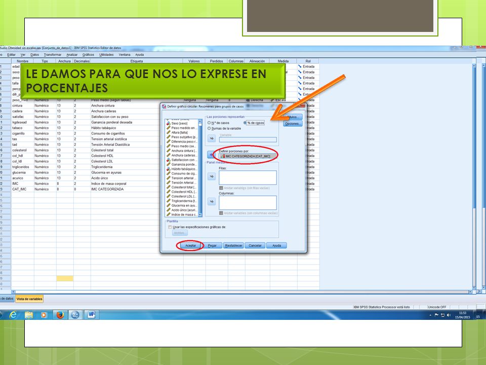The image size is (486, 365).
Task: Click the CAT_IMC variable name cell
Action: tap(22, 189)
